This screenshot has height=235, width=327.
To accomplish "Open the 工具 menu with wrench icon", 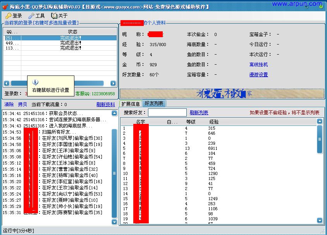I will point(36,15).
